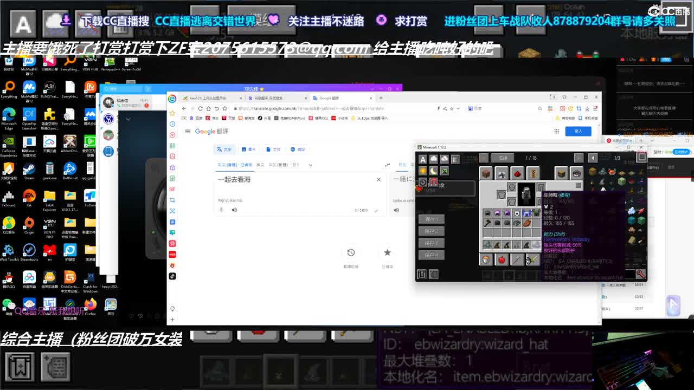Go to the next recipe page arrow
This screenshot has height=390, width=694.
click(579, 158)
